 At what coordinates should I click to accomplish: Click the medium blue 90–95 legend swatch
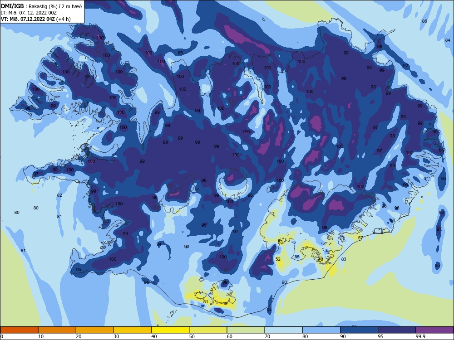click(x=359, y=330)
